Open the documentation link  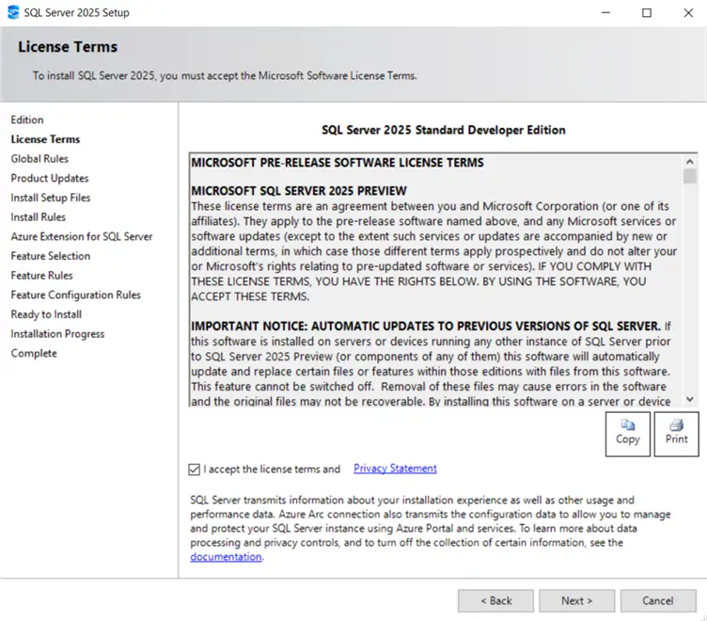[x=226, y=556]
